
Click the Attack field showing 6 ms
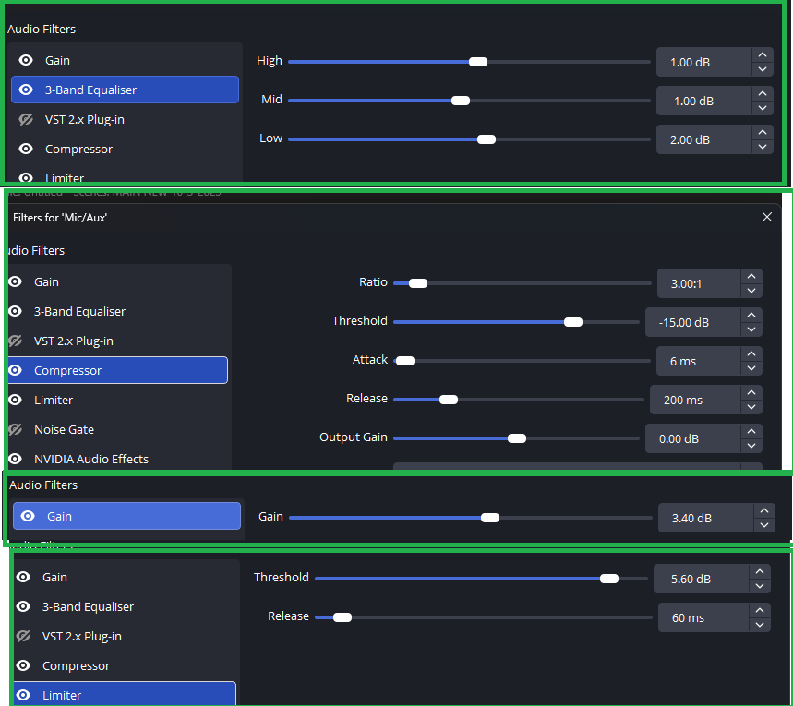click(x=699, y=361)
